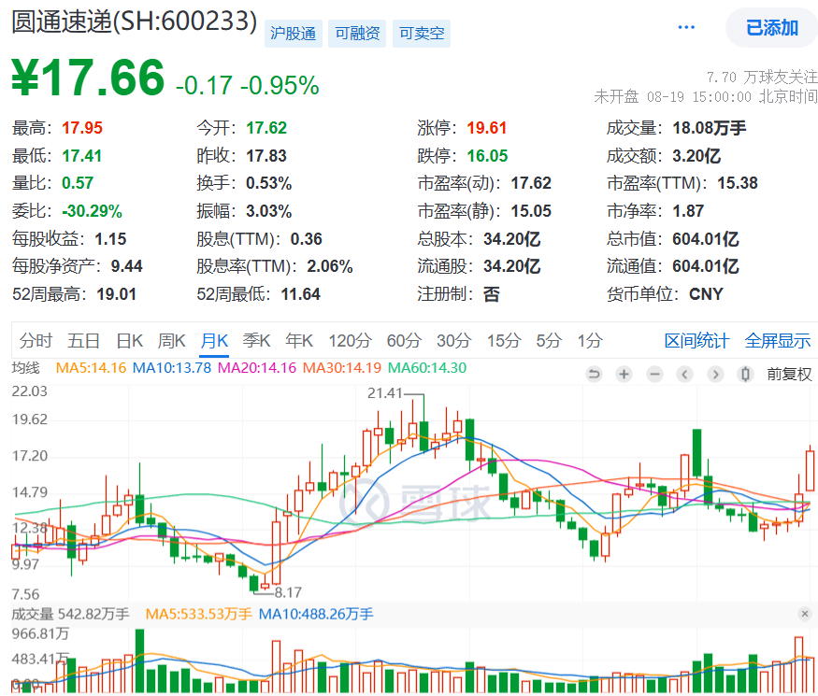Click the 7.70 万球友关注 follower count
Screen dimensions: 818x696
point(762,78)
